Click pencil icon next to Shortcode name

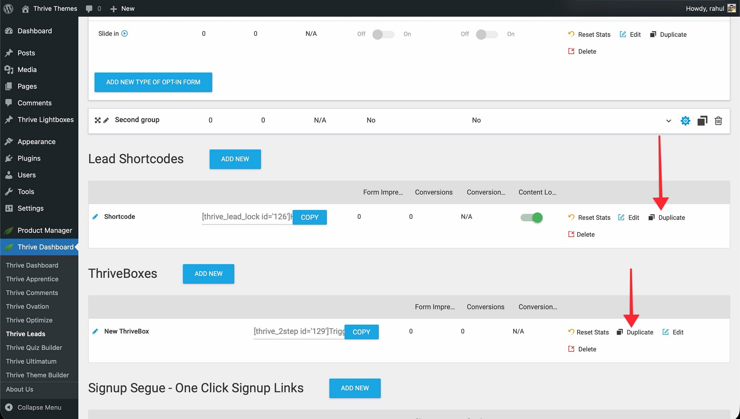[x=95, y=217]
